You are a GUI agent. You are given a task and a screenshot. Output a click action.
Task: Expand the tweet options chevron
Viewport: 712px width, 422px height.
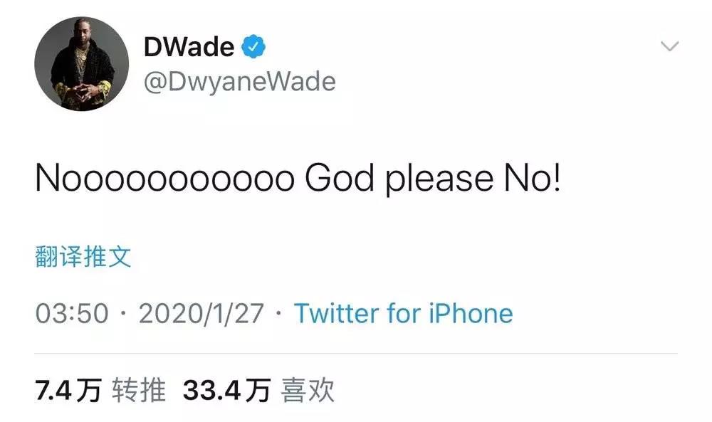click(x=669, y=46)
